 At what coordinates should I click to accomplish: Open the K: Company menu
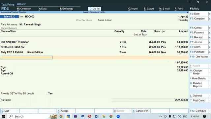[x=24, y=9]
